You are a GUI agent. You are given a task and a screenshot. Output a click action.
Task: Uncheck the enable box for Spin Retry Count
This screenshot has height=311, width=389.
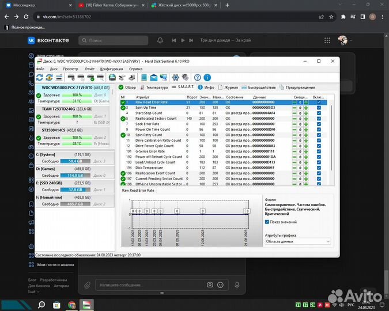coord(319,135)
